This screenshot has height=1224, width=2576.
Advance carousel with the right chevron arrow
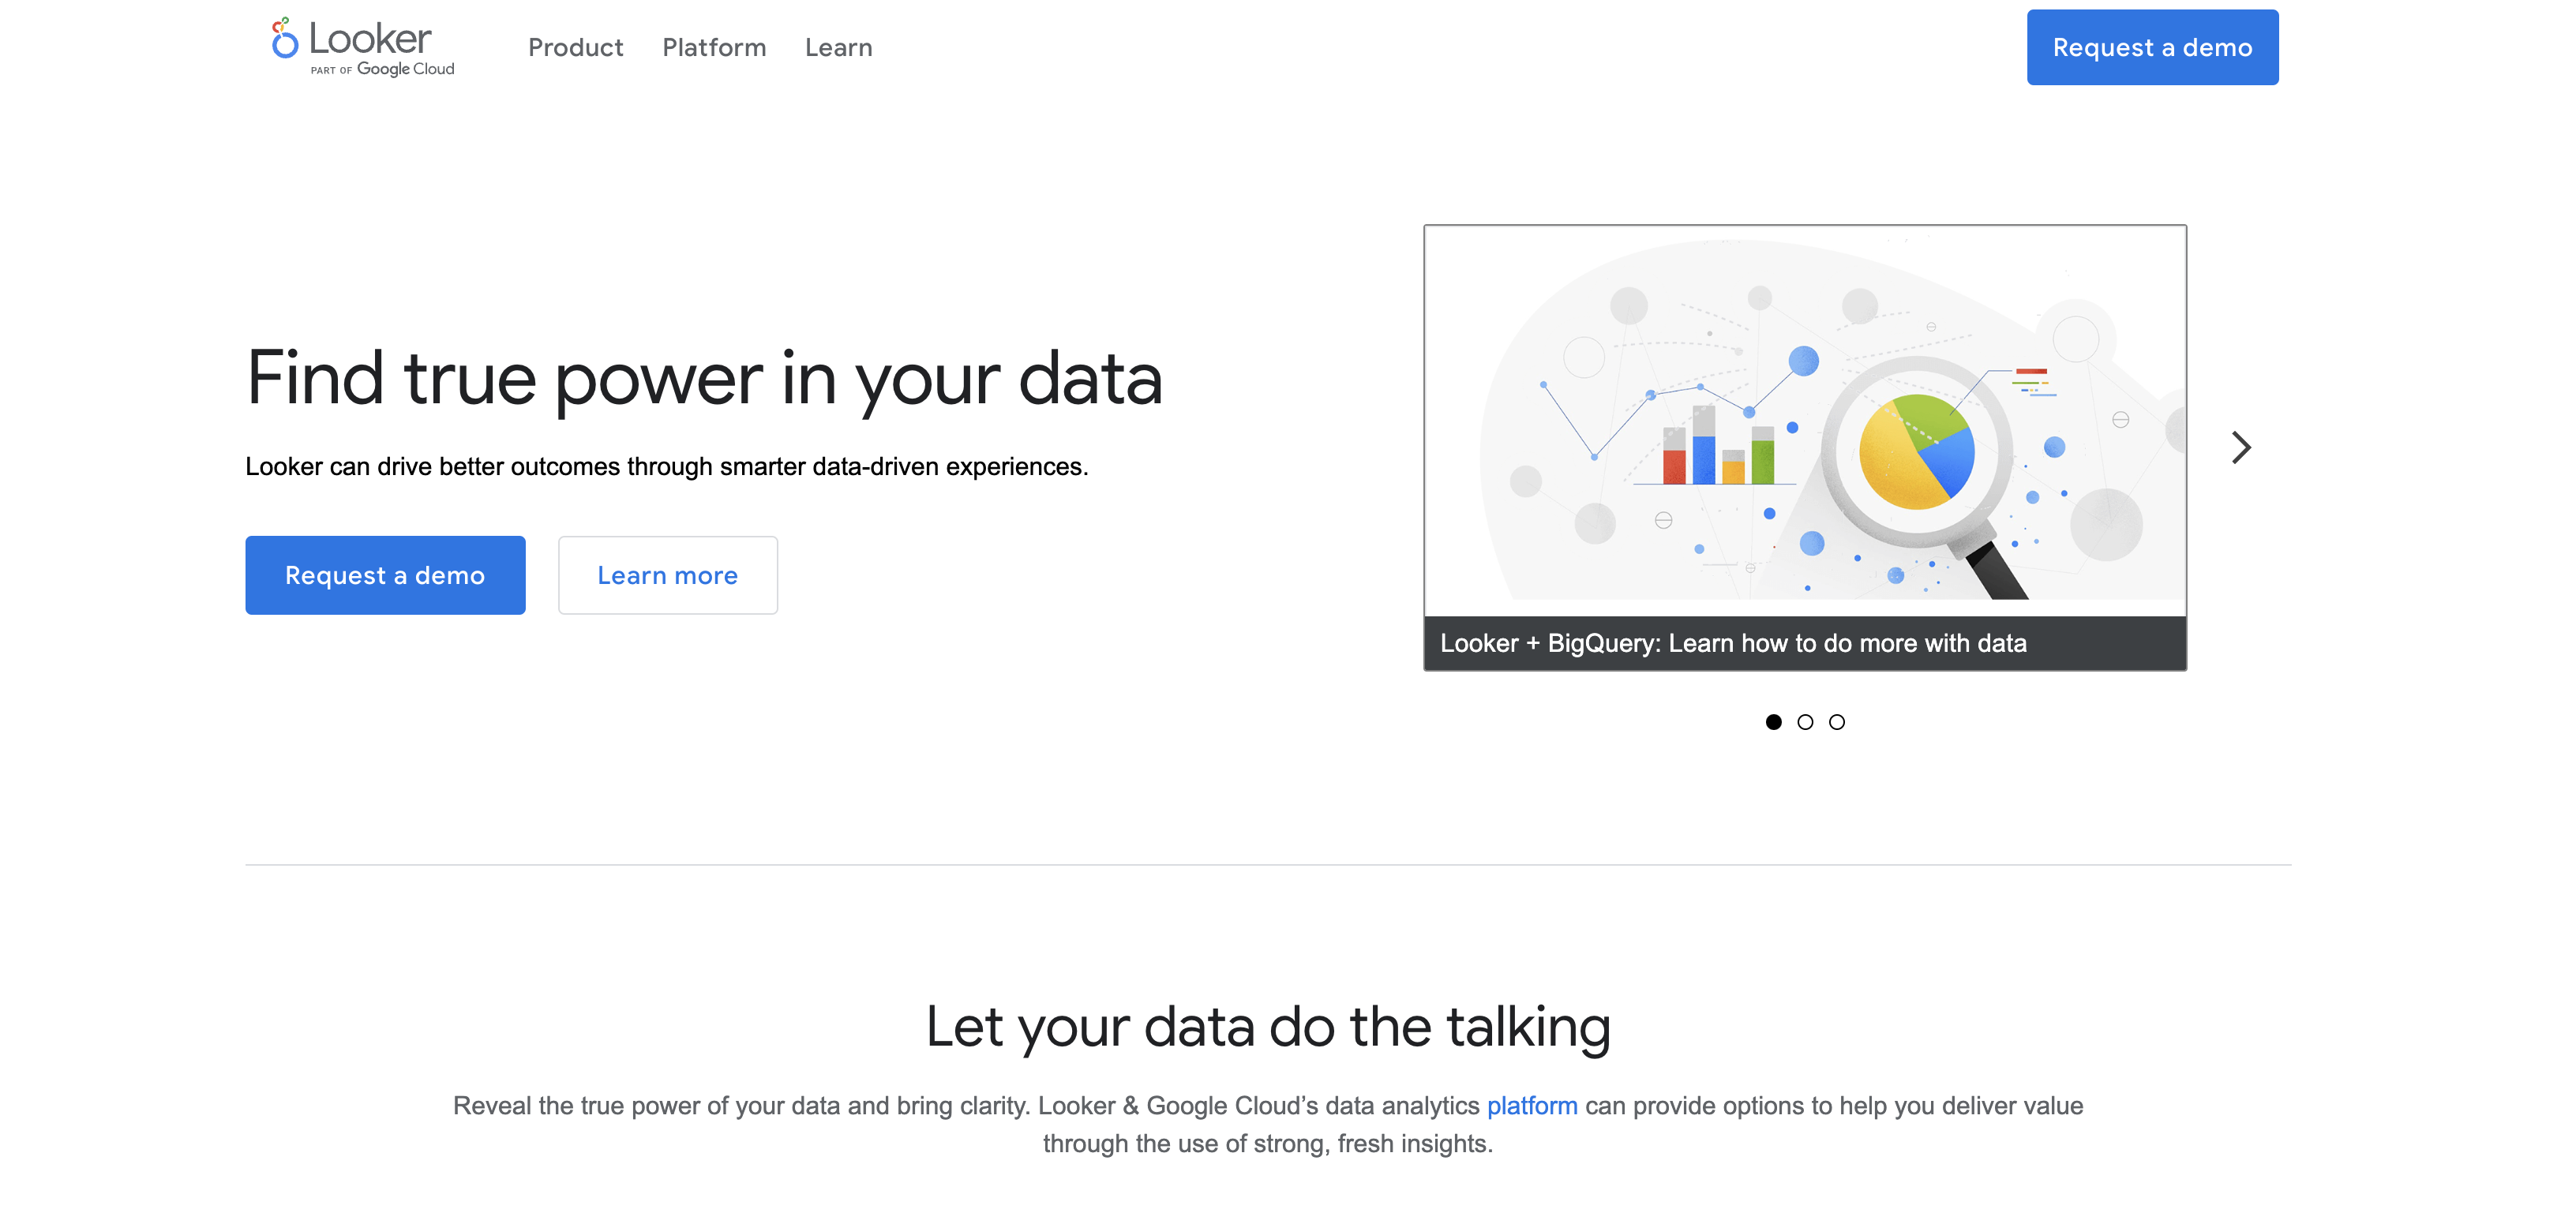pyautogui.click(x=2241, y=447)
